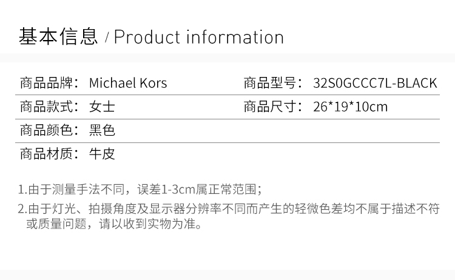Click the 26*19*10cm size value

click(x=350, y=107)
